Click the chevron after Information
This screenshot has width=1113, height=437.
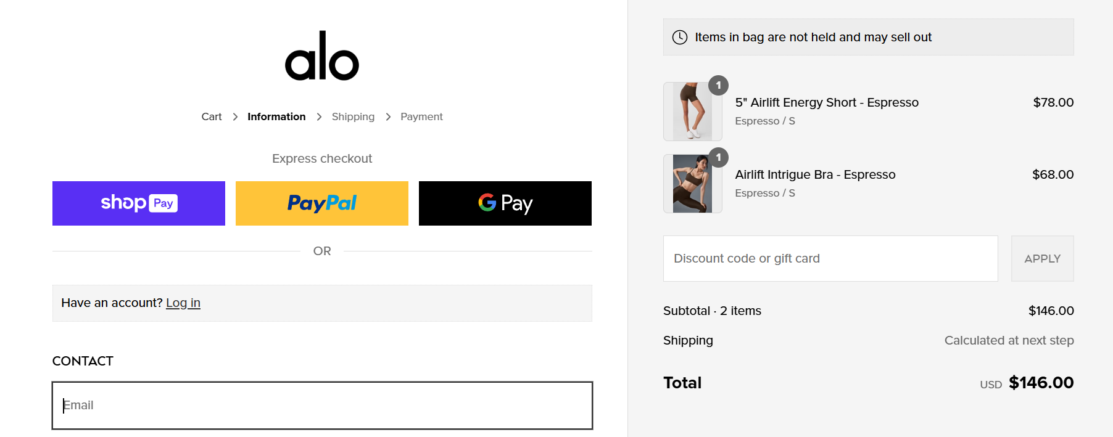(319, 116)
